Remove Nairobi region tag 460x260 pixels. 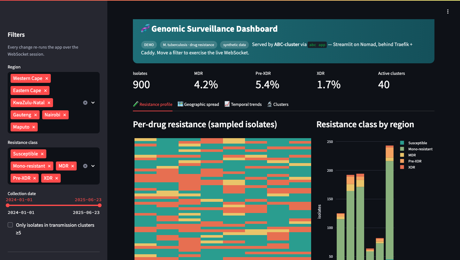(65, 115)
